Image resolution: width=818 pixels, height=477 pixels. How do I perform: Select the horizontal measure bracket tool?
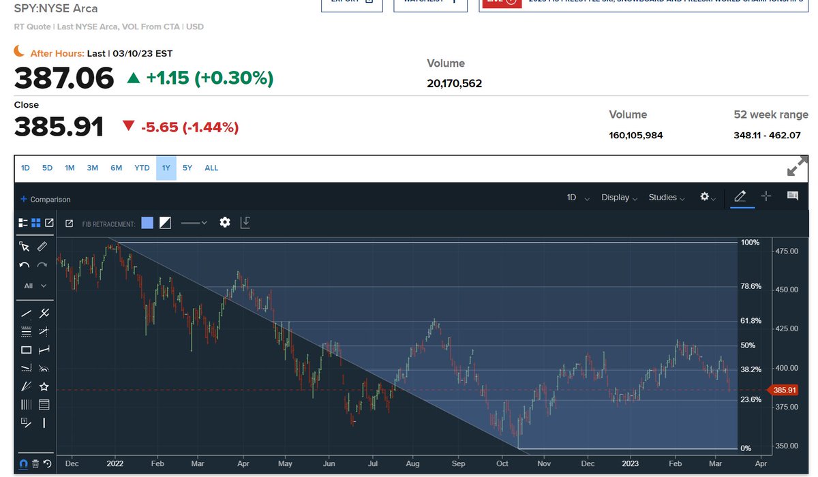[44, 350]
